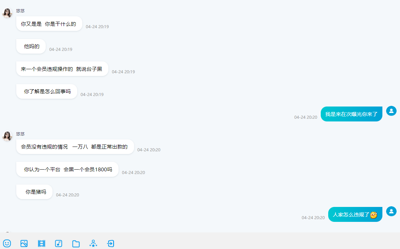Click 悠悠's avatar beside the 会员没有违规的情况 message
The width and height of the screenshot is (400, 249).
pos(7,136)
